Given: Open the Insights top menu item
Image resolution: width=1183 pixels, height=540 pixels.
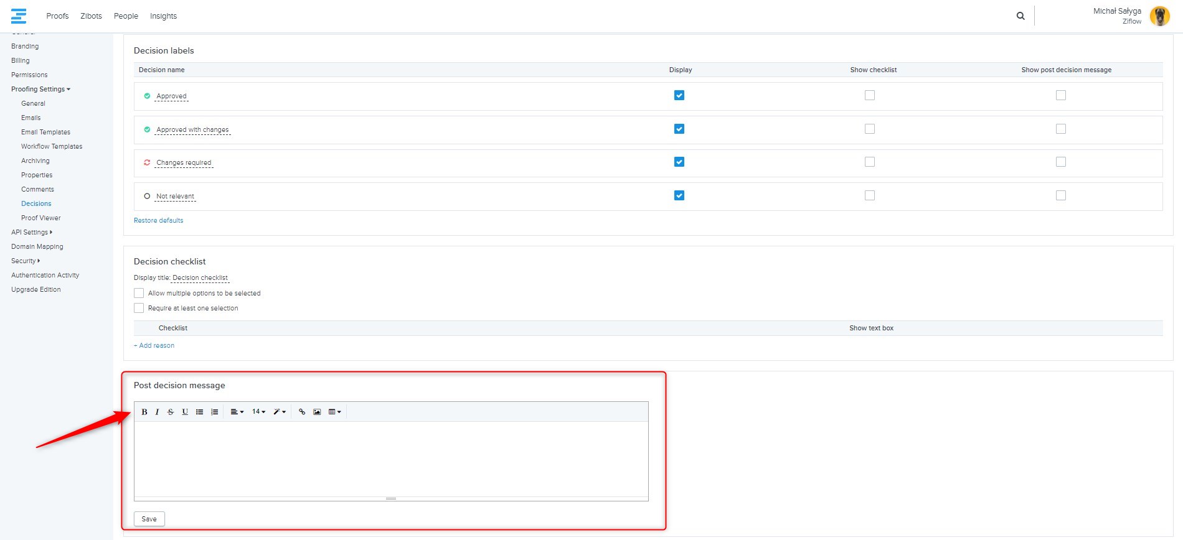Looking at the screenshot, I should tap(163, 16).
